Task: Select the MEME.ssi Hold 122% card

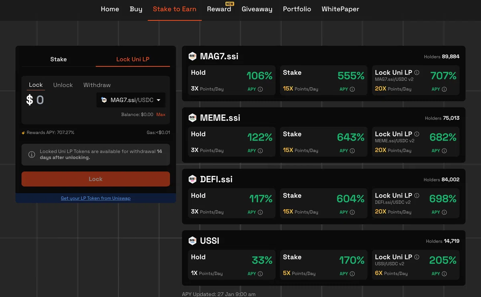Action: pos(232,141)
